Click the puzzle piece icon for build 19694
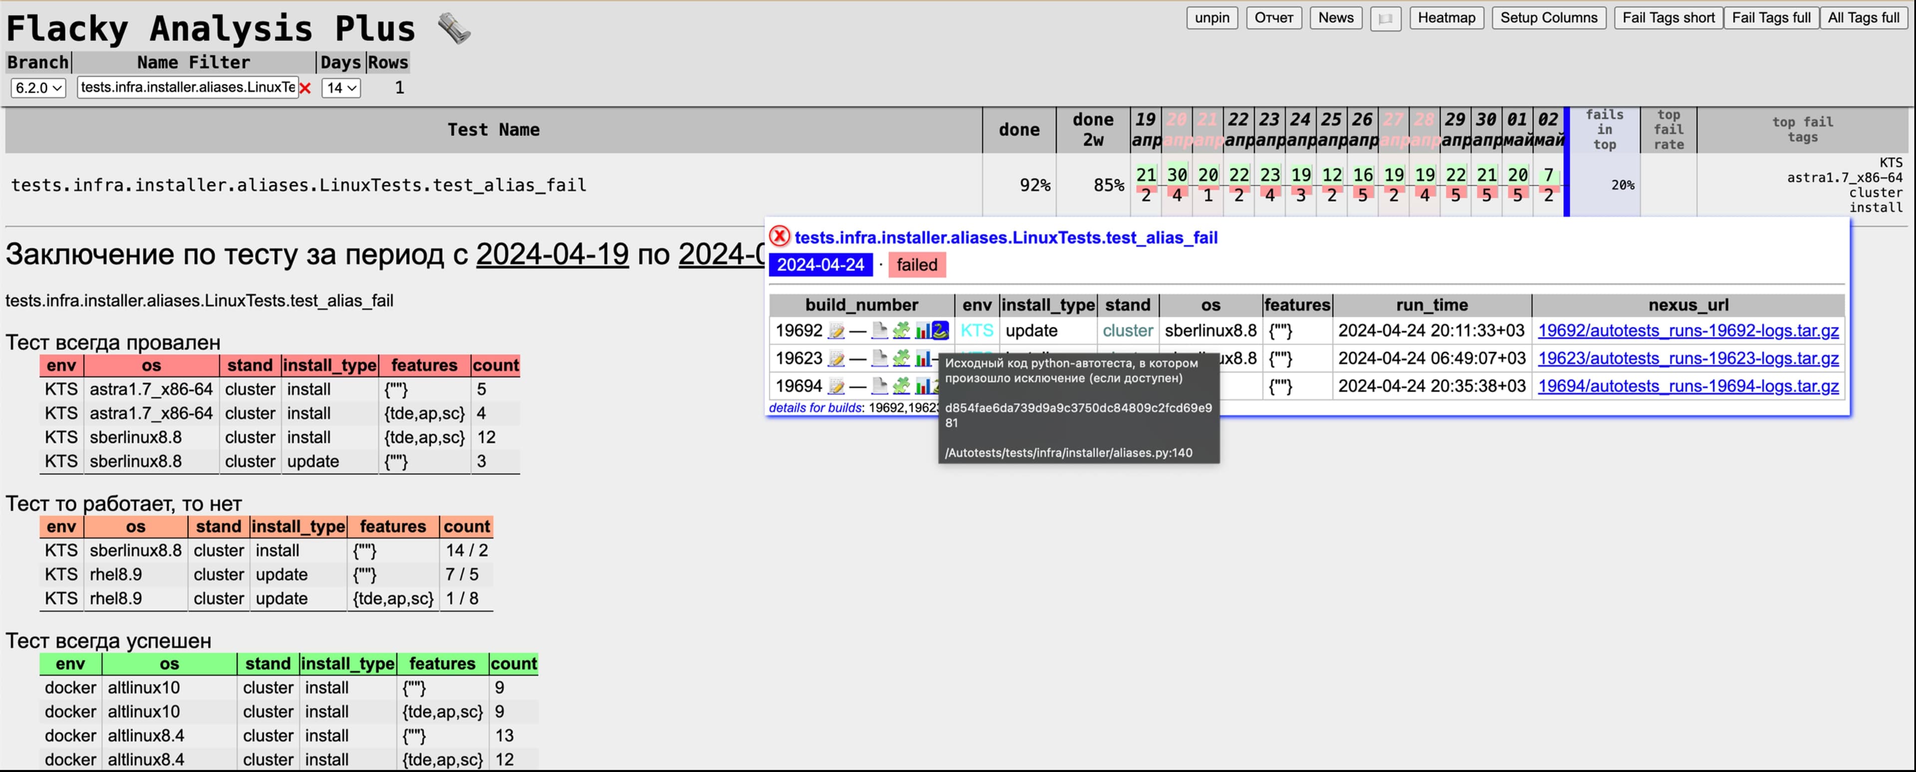Screen dimensions: 1916x772 (x=901, y=386)
